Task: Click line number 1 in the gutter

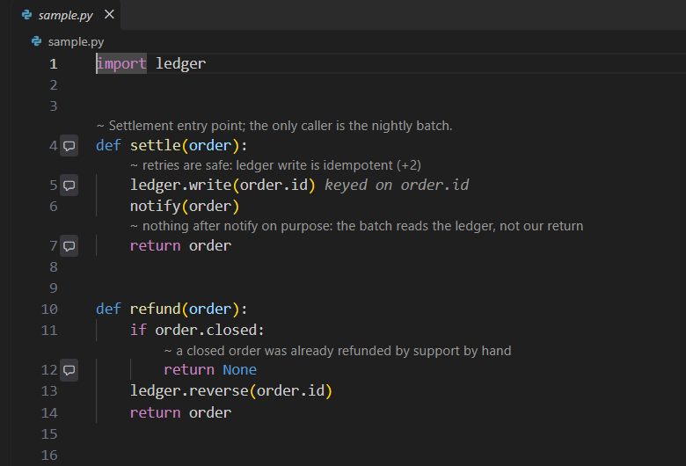Action: pos(54,64)
